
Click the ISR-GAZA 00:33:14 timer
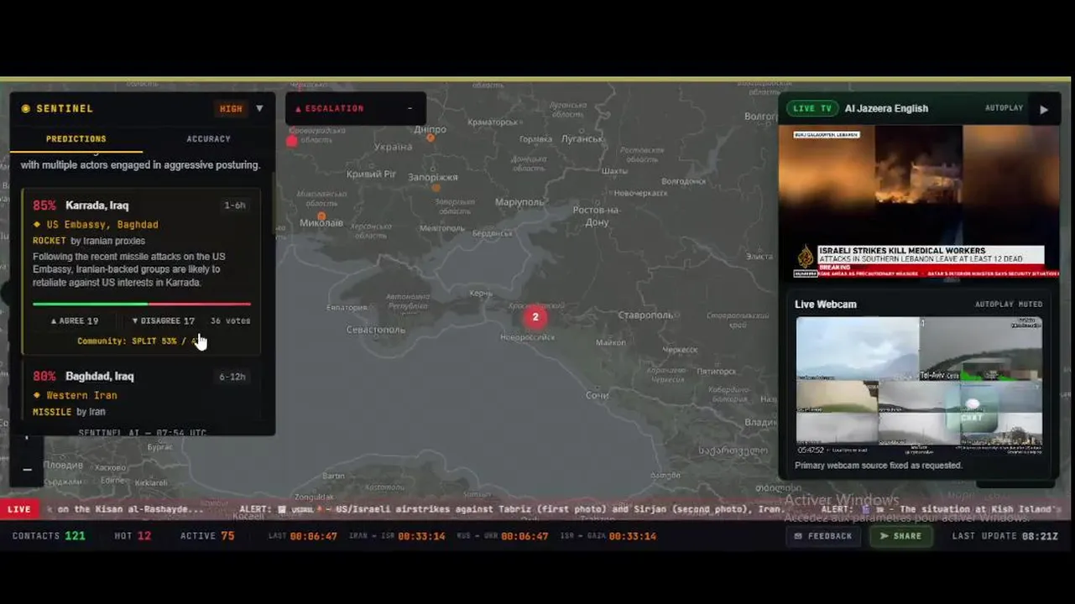[x=608, y=536]
